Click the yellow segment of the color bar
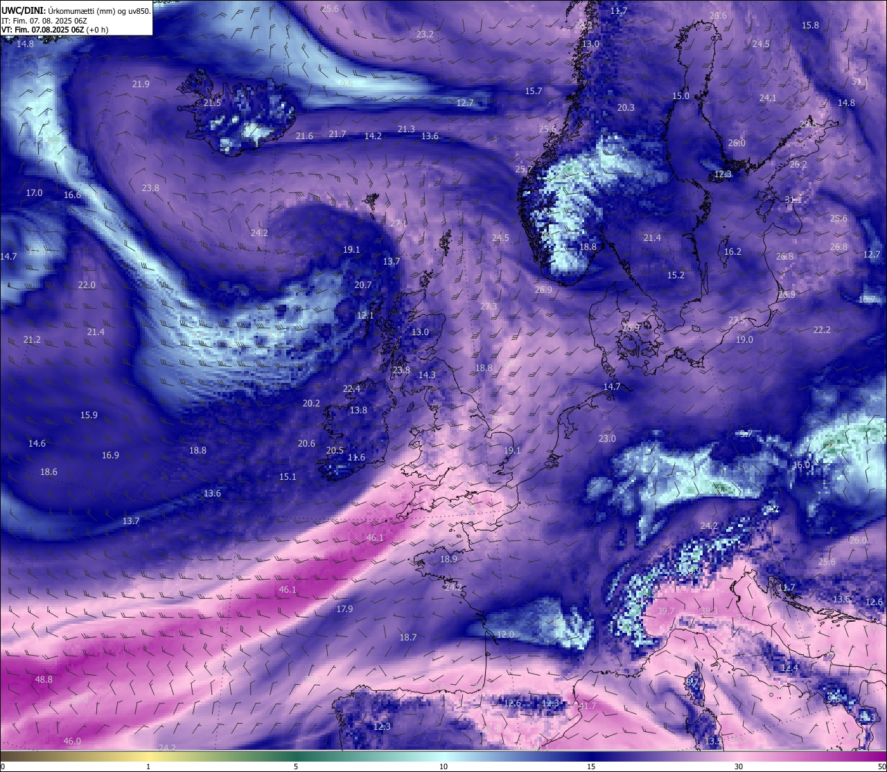887x772 pixels. tap(148, 756)
